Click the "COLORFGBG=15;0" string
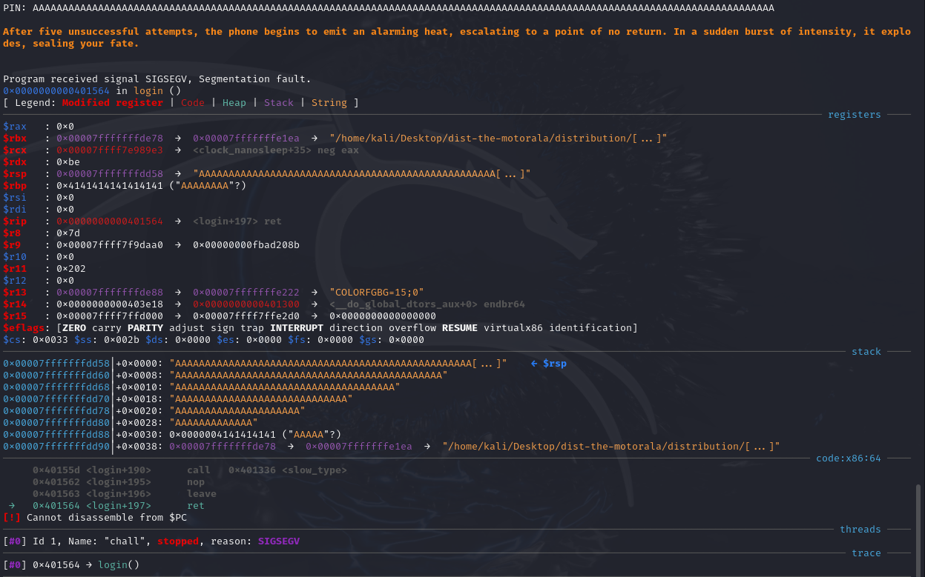 377,293
